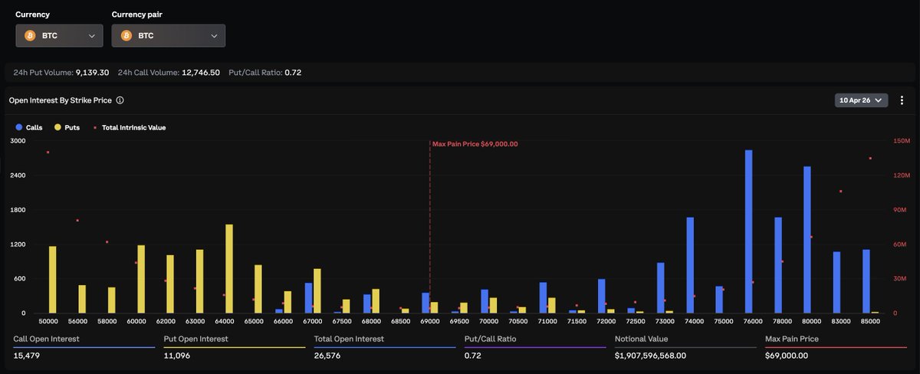Open the Currency pair dropdown

[168, 36]
